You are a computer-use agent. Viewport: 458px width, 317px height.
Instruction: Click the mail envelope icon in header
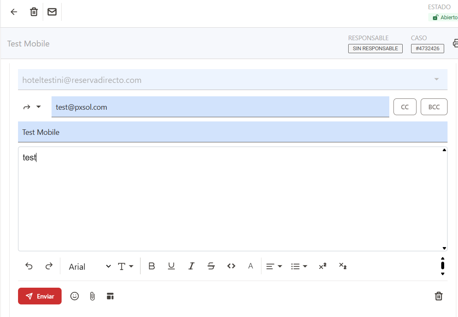tap(52, 12)
